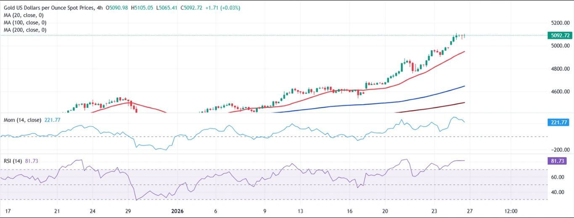Click the purple RSI value tag 81.73
Image resolution: width=574 pixels, height=218 pixels.
tap(559, 161)
